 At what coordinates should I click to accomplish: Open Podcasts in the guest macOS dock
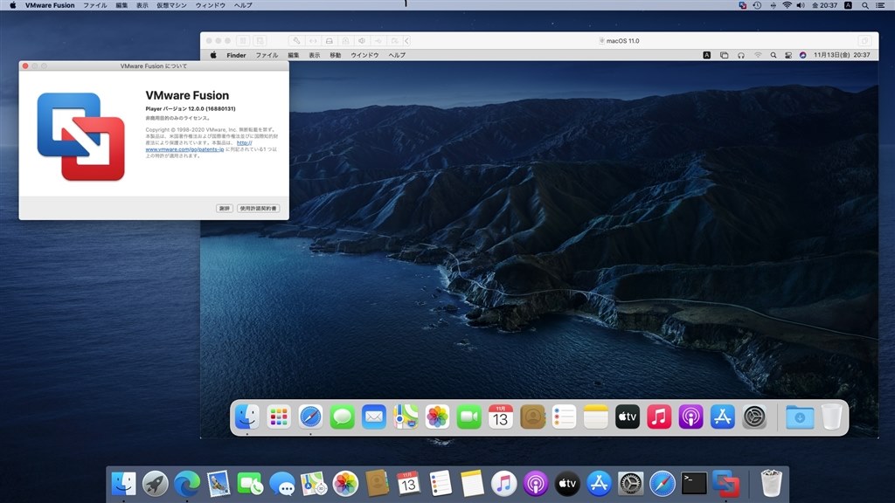coord(690,417)
